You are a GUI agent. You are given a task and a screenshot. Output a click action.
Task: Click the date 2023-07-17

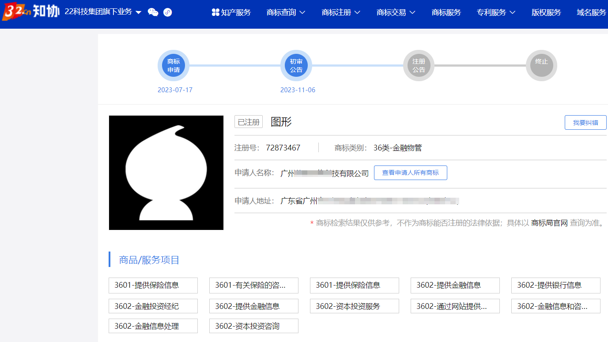[175, 90]
